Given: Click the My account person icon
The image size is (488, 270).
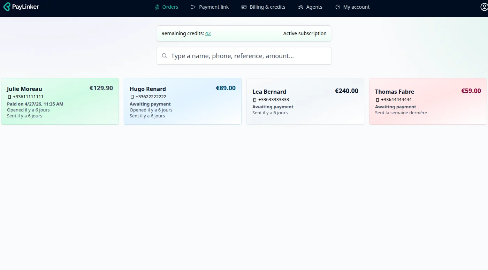Looking at the screenshot, I should pos(338,7).
